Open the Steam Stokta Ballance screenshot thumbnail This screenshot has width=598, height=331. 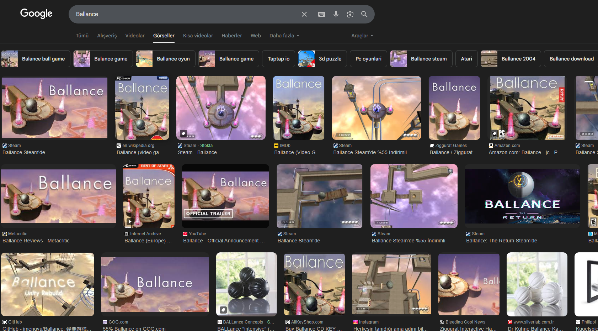tap(221, 108)
